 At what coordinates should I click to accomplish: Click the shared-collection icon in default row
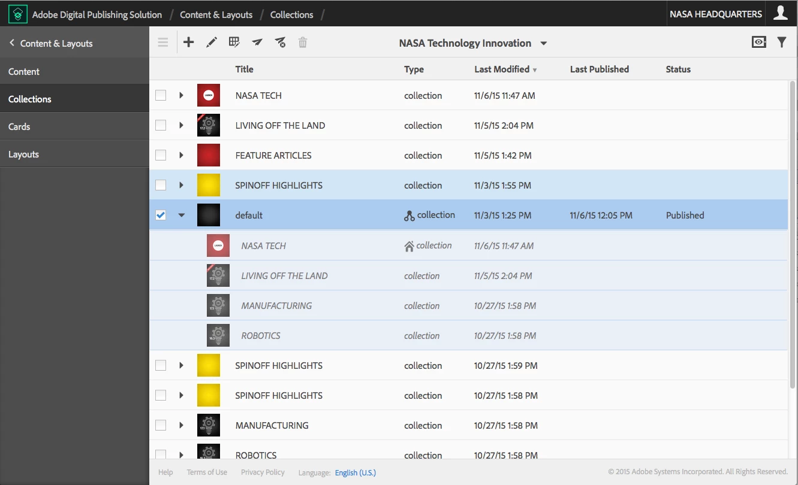409,216
